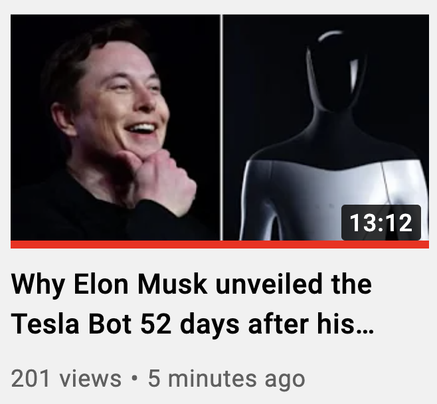
Task: Click the ellipsis ending the truncated title
Action: click(x=365, y=332)
